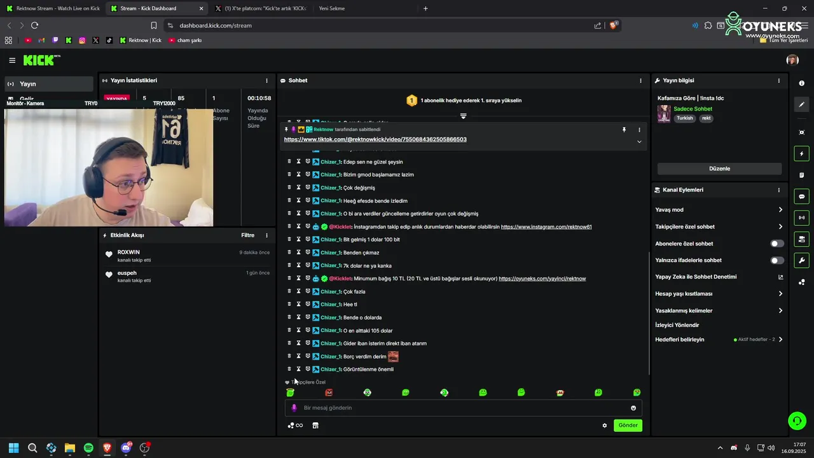Open the info icon in right sidebar
This screenshot has height=458, width=814.
801,83
